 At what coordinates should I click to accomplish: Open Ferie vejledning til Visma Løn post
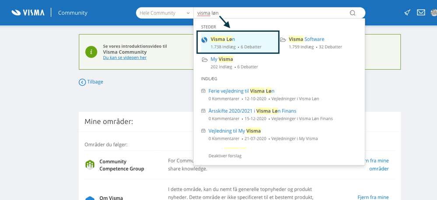point(241,91)
